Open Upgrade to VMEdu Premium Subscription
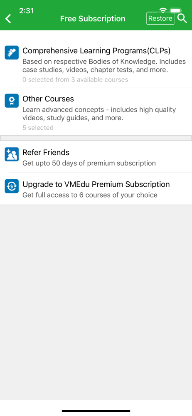Screen dimensions: 192x416 (96, 189)
